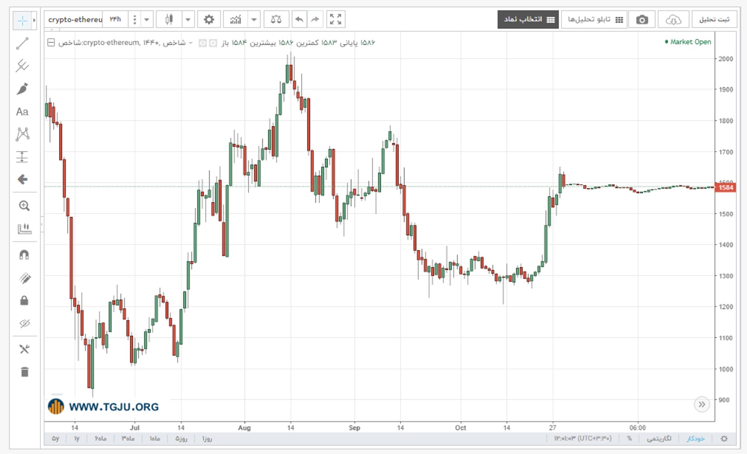This screenshot has height=454, width=747.
Task: Click the compare symbols scales icon
Action: click(276, 20)
